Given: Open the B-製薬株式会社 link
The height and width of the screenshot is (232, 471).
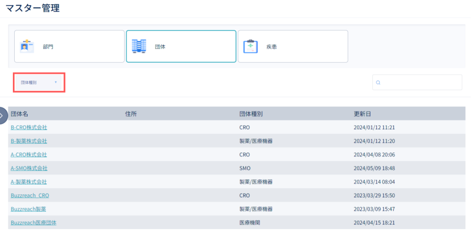Looking at the screenshot, I should (x=29, y=141).
